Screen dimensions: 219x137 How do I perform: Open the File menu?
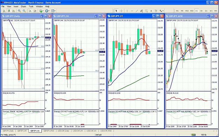[x=3, y=6]
